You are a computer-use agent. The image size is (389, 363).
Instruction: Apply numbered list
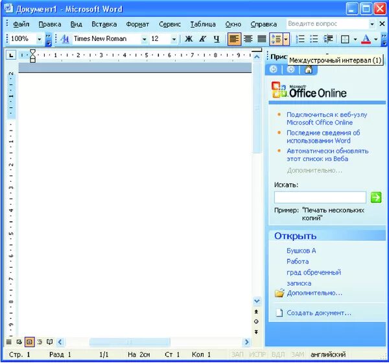pyautogui.click(x=300, y=39)
